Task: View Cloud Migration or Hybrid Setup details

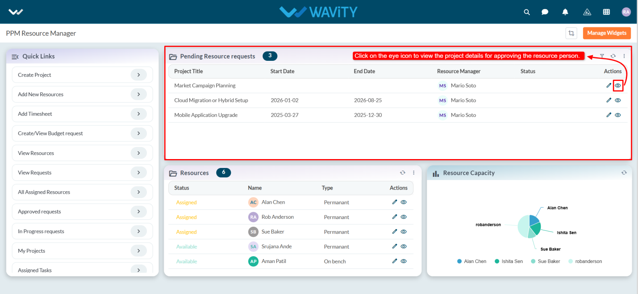Action: 618,100
